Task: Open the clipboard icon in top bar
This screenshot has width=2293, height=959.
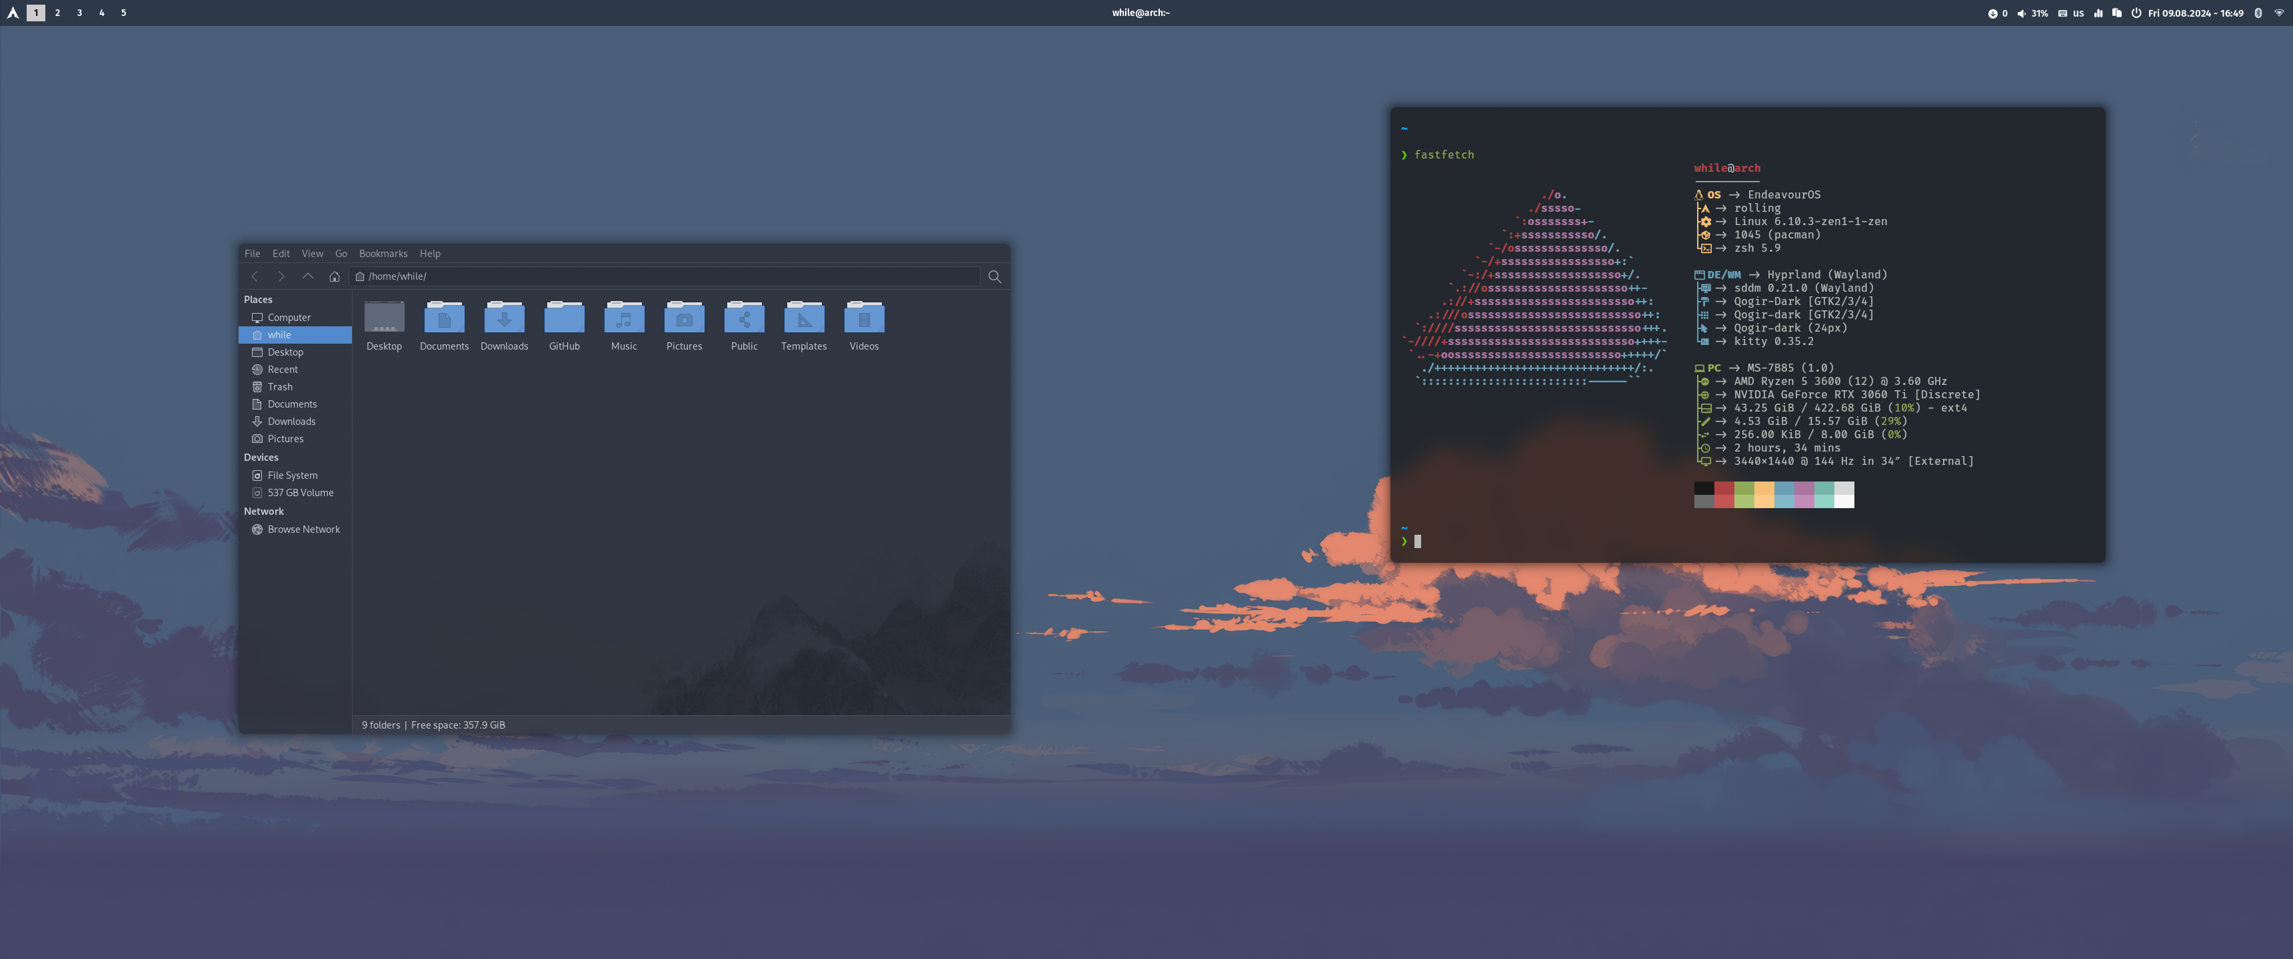Action: click(x=2117, y=13)
